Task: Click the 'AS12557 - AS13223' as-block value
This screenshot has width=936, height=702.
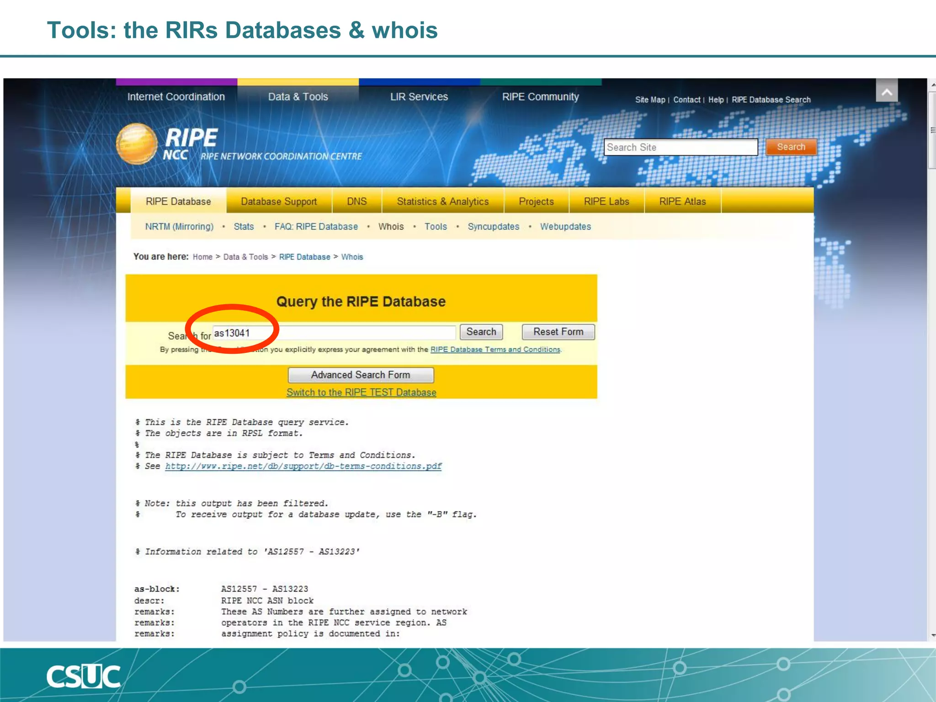Action: (x=265, y=589)
